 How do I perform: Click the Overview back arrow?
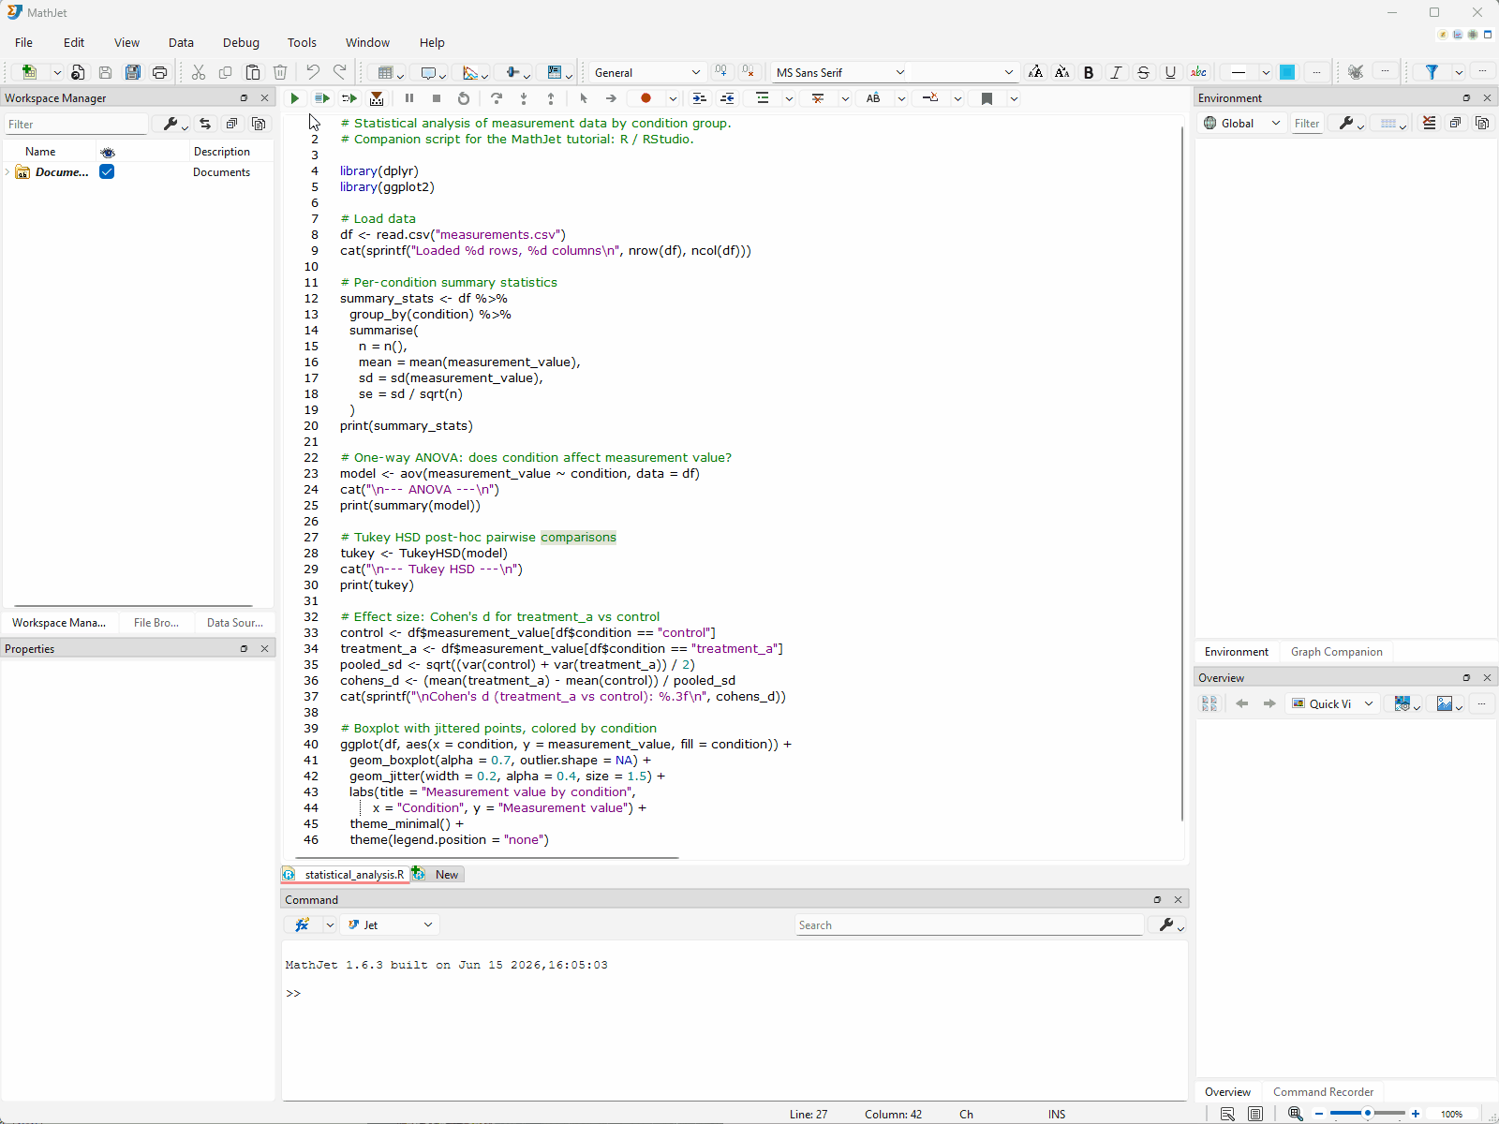(x=1242, y=703)
